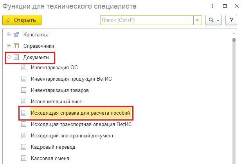
Task: Expand the Справочники tree node
Action: point(9,46)
